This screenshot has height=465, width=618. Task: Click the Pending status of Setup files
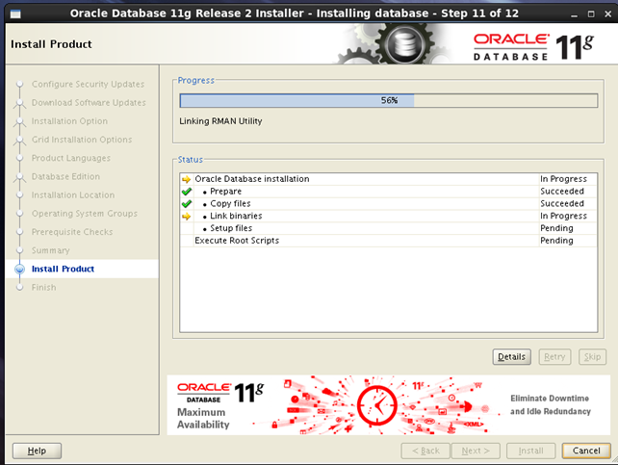(556, 228)
